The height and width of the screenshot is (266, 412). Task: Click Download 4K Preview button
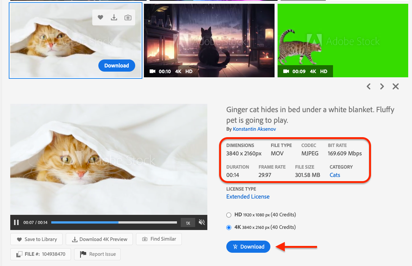(x=99, y=239)
